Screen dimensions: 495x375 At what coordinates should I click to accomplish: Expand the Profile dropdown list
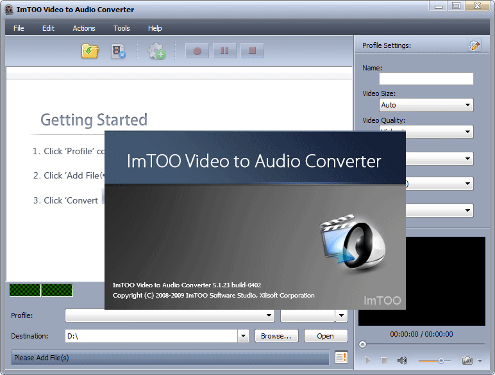(269, 315)
